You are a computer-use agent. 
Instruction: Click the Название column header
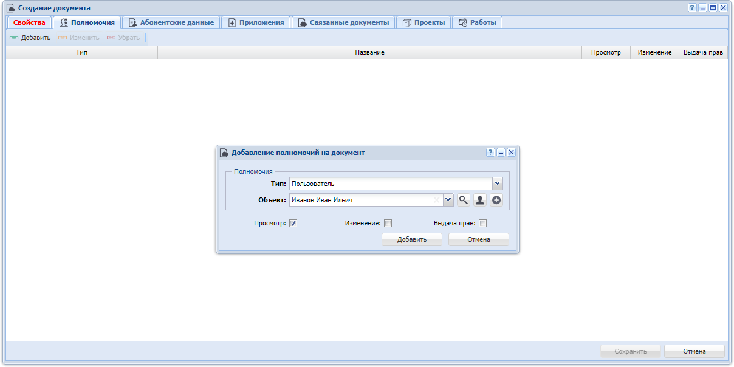[369, 53]
